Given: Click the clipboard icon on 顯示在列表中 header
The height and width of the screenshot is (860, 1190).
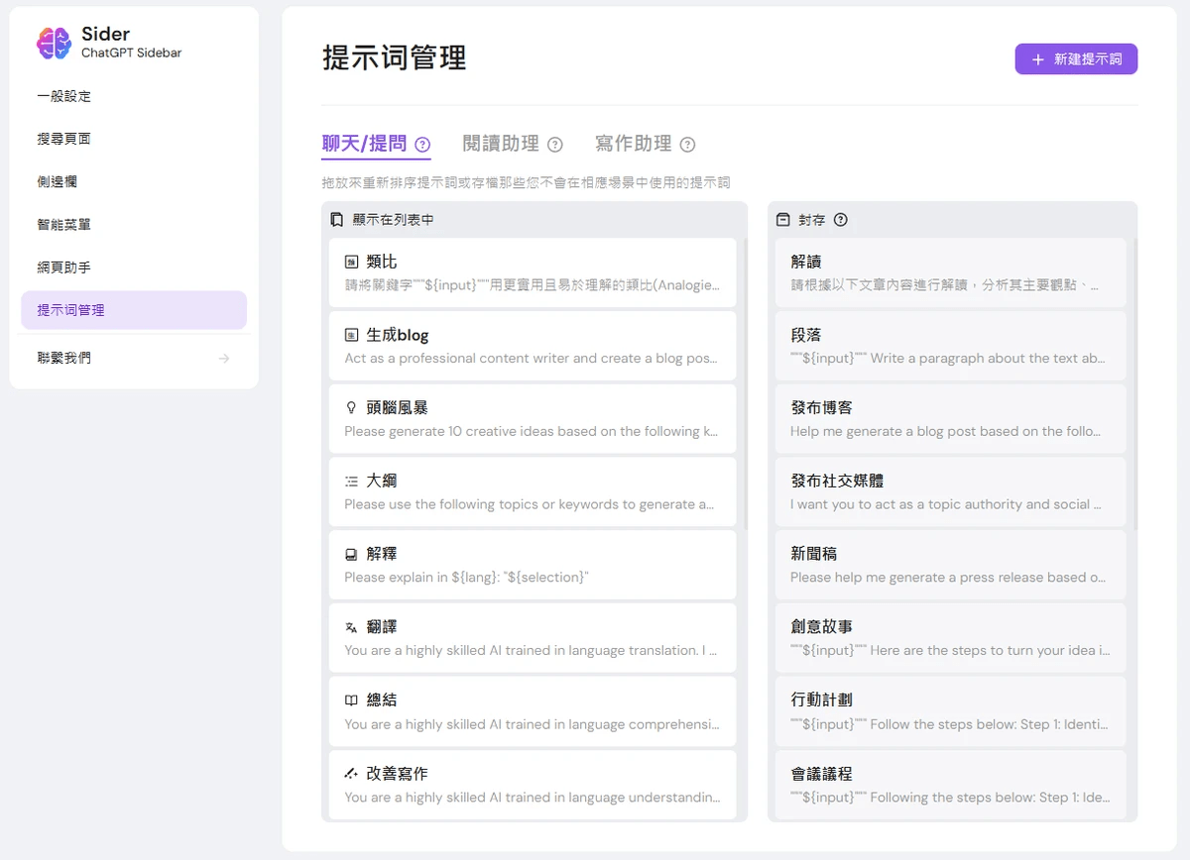Looking at the screenshot, I should (338, 220).
